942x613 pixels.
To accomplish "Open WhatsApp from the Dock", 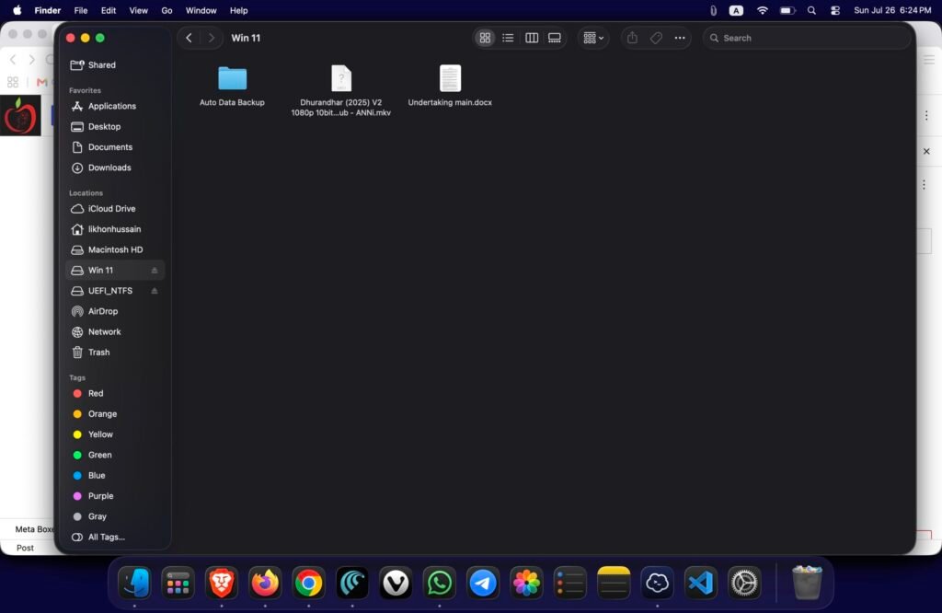I will 439,583.
